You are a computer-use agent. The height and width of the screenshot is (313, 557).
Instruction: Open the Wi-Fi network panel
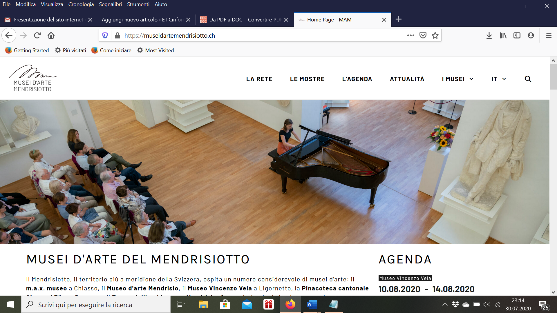click(x=498, y=304)
